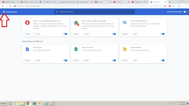
Task: Switch to Inspección de URLs tab
Action: (66, 2)
